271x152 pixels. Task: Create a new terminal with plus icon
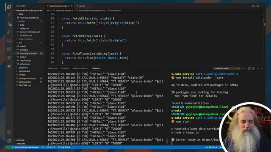click(243, 68)
